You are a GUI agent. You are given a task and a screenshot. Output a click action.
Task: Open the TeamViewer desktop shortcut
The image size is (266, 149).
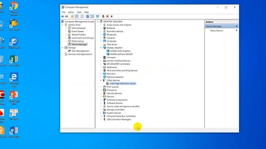point(14,43)
